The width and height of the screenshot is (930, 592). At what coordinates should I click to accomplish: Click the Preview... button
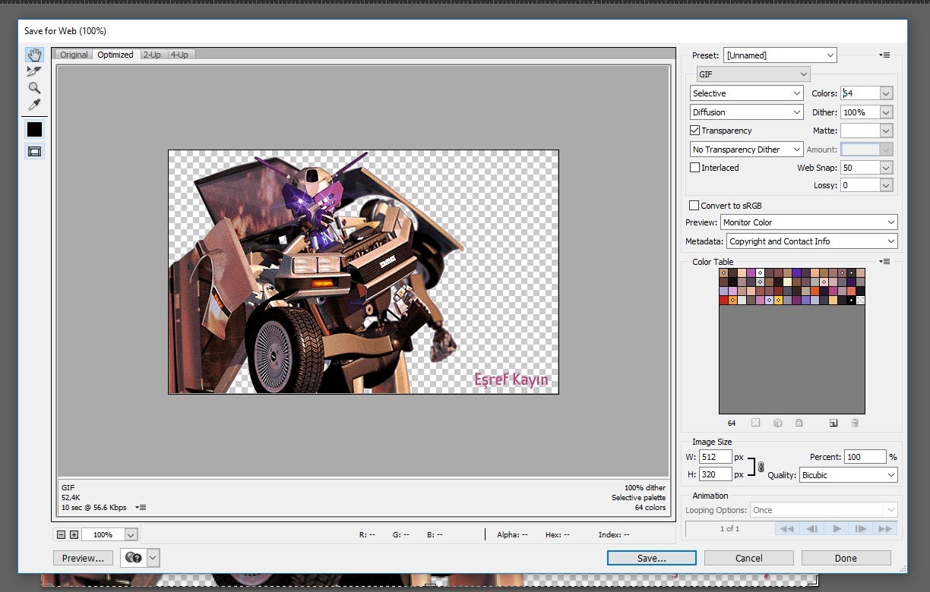pos(84,558)
